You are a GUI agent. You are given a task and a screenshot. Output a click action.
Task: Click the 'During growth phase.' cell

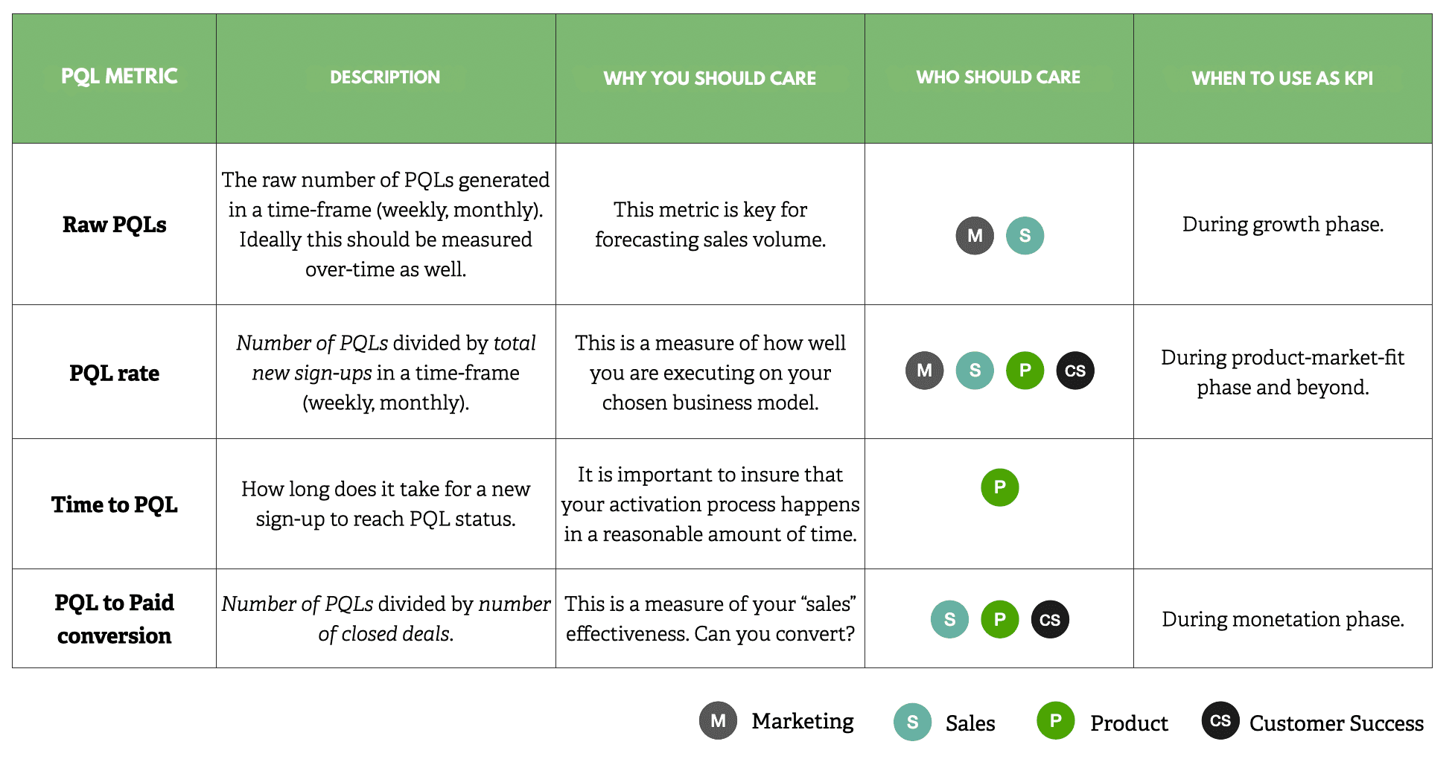tap(1282, 224)
